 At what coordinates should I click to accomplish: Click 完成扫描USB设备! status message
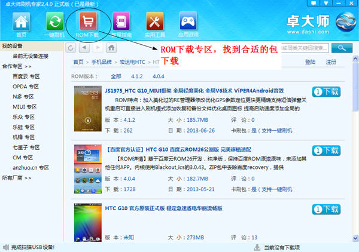[33, 247]
